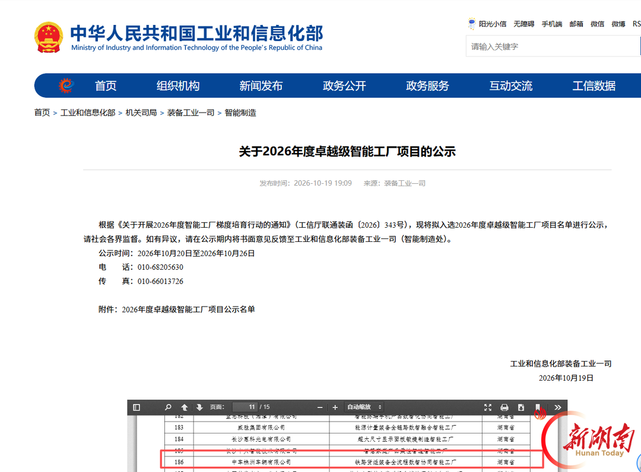Viewport: 641px width, 472px height.
Task: Click cell 能源计量装备全链路数智融合智能工厂
Action: point(405,428)
